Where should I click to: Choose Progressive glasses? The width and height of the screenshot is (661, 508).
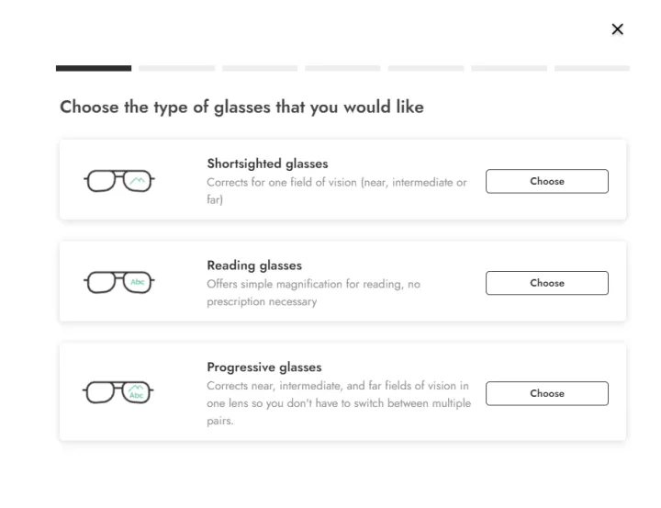pyautogui.click(x=546, y=393)
